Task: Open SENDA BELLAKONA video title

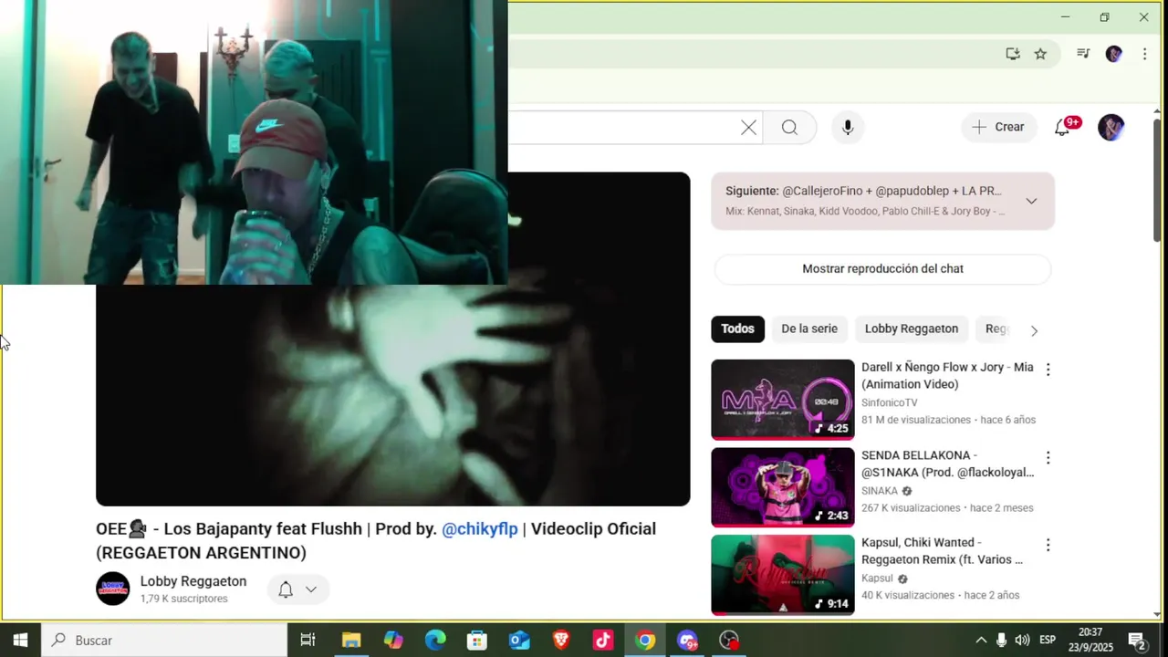Action: (947, 464)
